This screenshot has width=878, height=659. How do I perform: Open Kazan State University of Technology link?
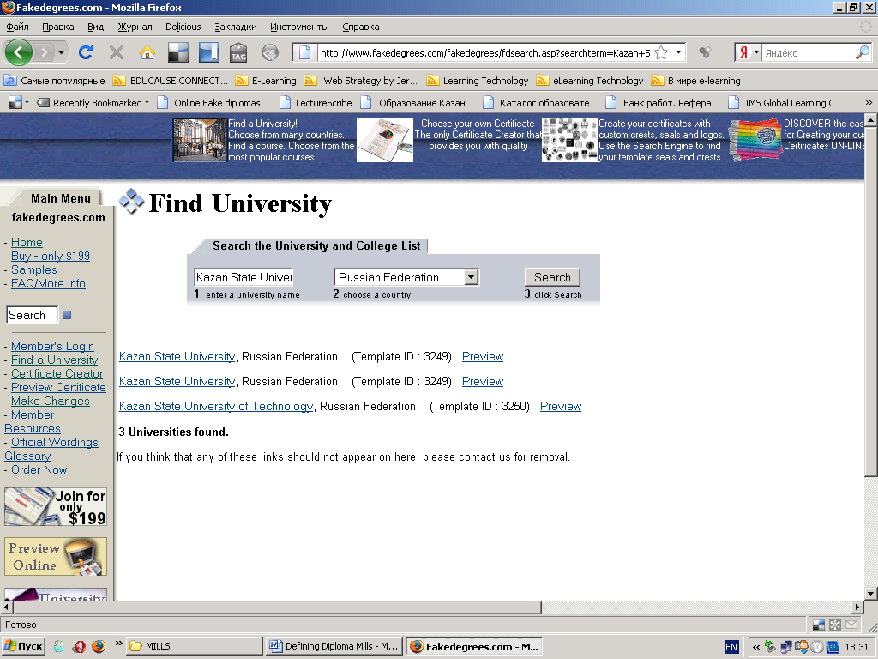pos(216,406)
